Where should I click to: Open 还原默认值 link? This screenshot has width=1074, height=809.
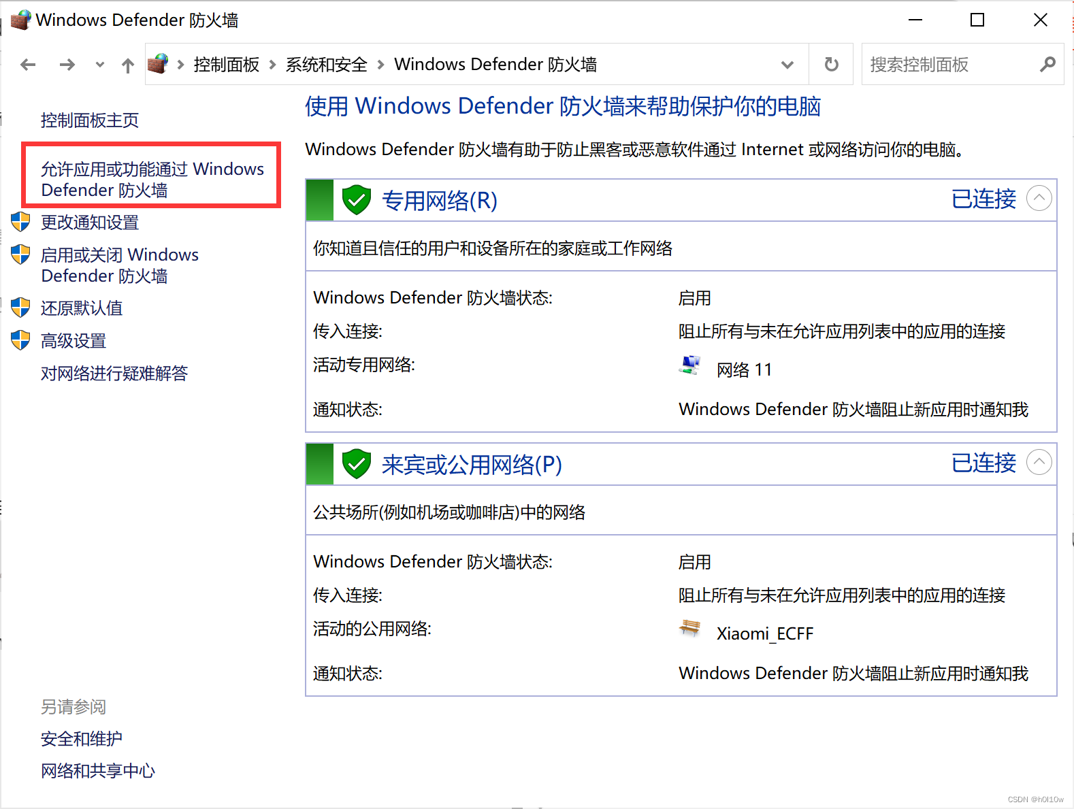[82, 308]
